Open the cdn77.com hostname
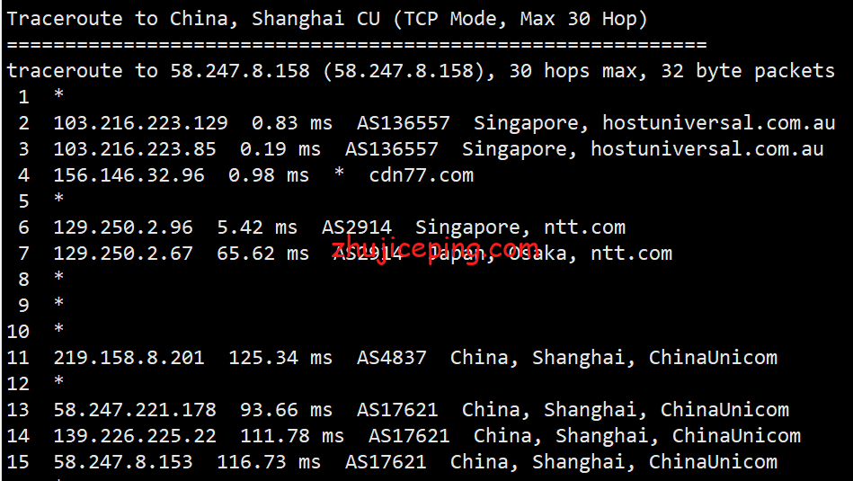Image resolution: width=853 pixels, height=481 pixels. tap(421, 175)
